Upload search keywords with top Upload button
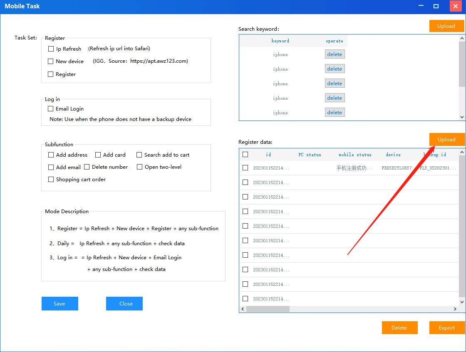This screenshot has width=466, height=352. coord(446,26)
